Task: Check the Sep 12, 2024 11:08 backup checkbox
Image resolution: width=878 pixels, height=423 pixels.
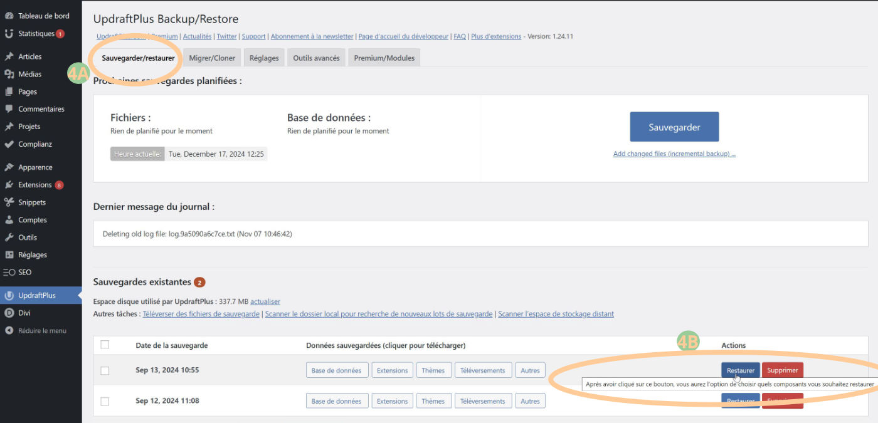Action: pos(105,401)
